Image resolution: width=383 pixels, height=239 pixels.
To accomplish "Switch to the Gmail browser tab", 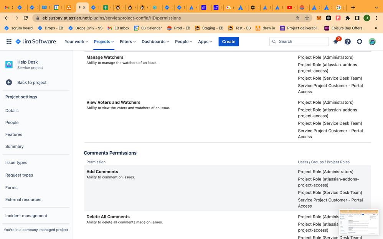I will (7, 8).
